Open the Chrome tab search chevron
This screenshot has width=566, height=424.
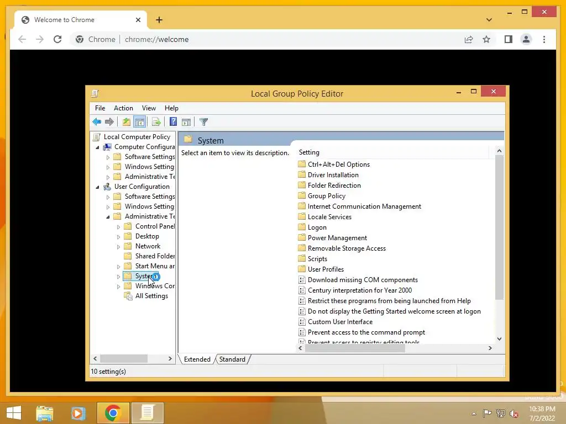click(x=489, y=20)
